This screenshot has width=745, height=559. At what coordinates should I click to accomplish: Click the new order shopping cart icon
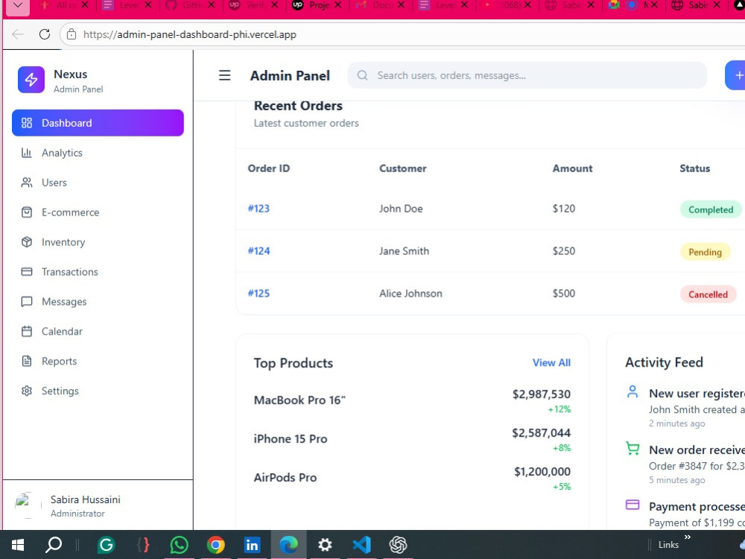pos(633,448)
